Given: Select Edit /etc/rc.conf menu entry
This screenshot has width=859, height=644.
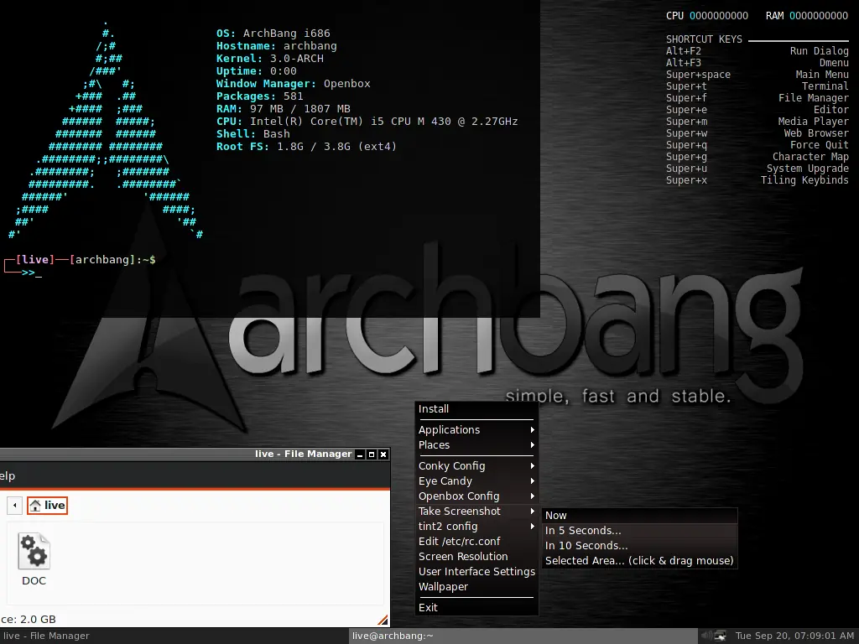Looking at the screenshot, I should tap(476, 541).
